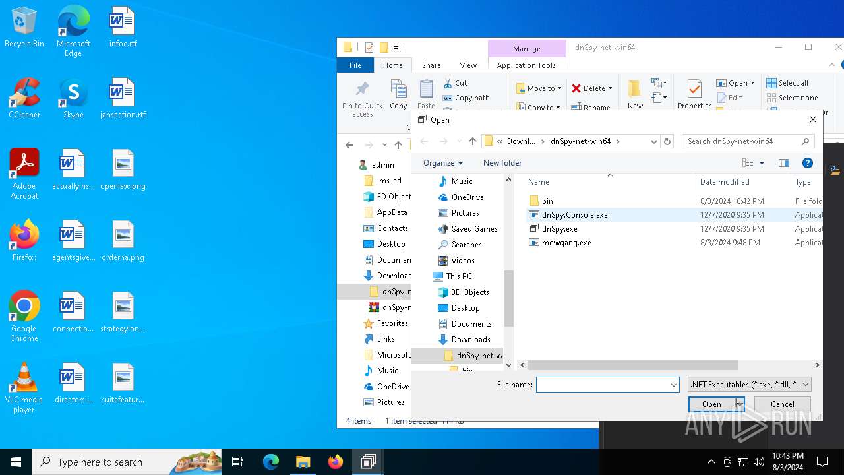Open customize Quick Access Toolbar dropdown
This screenshot has width=844, height=475.
pyautogui.click(x=396, y=47)
